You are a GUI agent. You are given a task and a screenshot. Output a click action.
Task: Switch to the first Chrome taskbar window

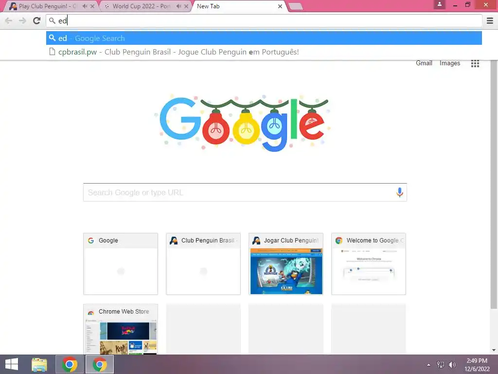70,364
